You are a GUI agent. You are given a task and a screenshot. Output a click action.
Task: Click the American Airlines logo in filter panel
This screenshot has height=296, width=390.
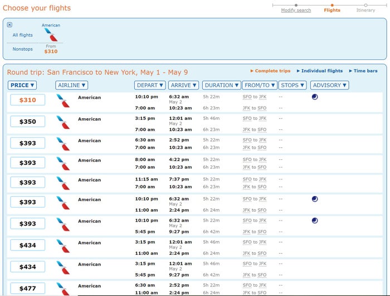[51, 34]
